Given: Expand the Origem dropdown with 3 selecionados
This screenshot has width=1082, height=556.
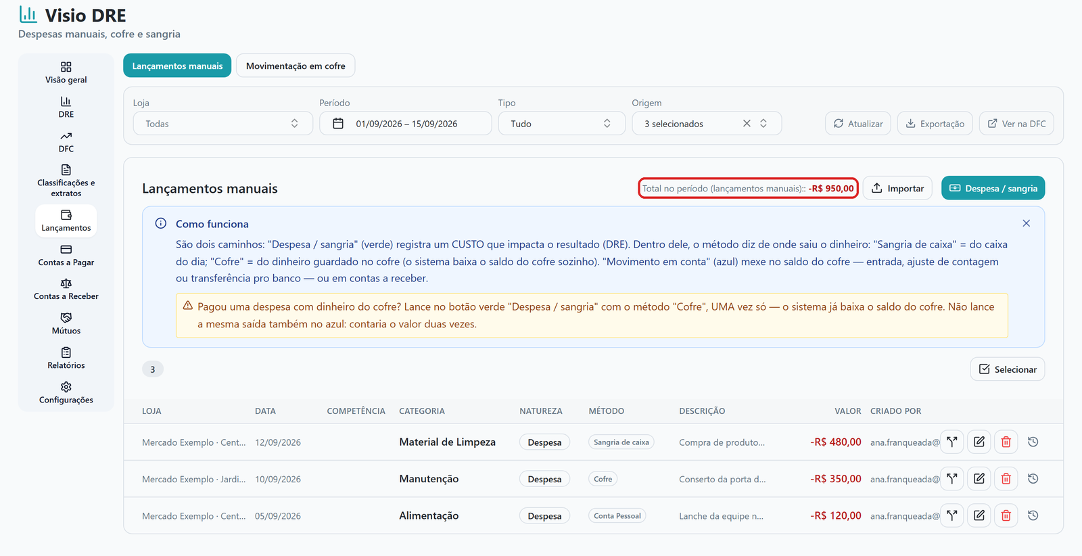Looking at the screenshot, I should (707, 124).
